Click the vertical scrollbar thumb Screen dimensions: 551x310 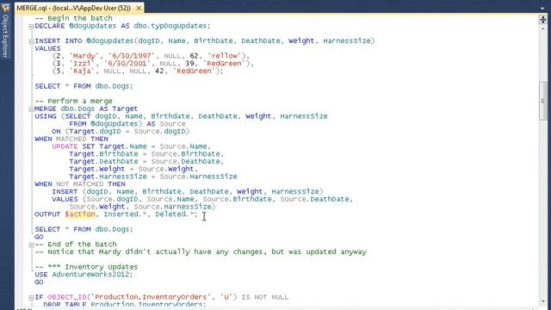[x=543, y=101]
